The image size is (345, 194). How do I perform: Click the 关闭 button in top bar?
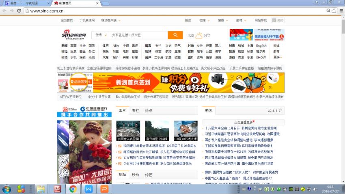click(x=278, y=20)
